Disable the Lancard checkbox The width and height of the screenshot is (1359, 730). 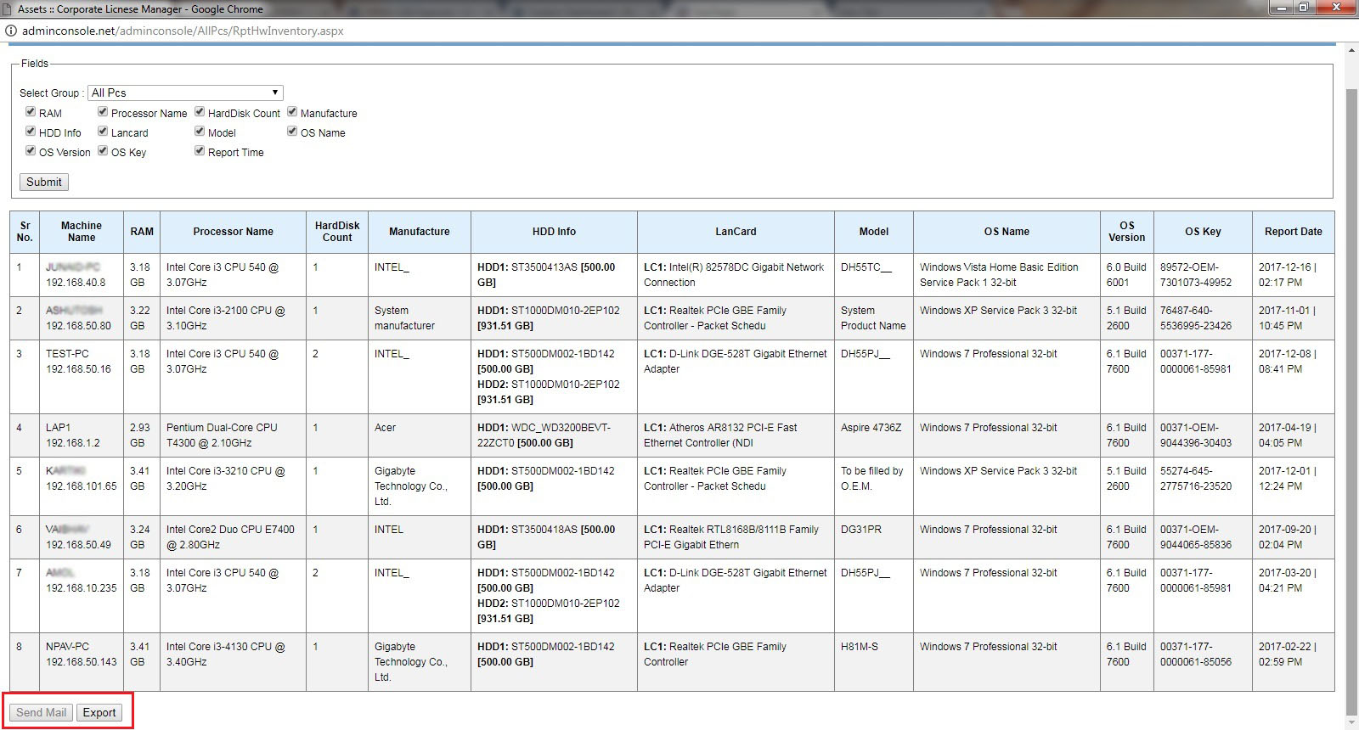coord(103,132)
